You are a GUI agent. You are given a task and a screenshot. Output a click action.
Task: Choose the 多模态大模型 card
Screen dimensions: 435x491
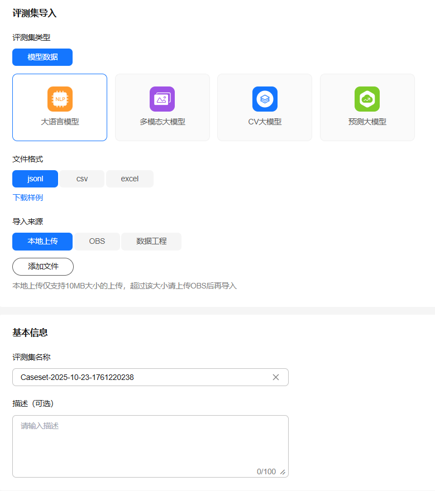[x=162, y=122]
